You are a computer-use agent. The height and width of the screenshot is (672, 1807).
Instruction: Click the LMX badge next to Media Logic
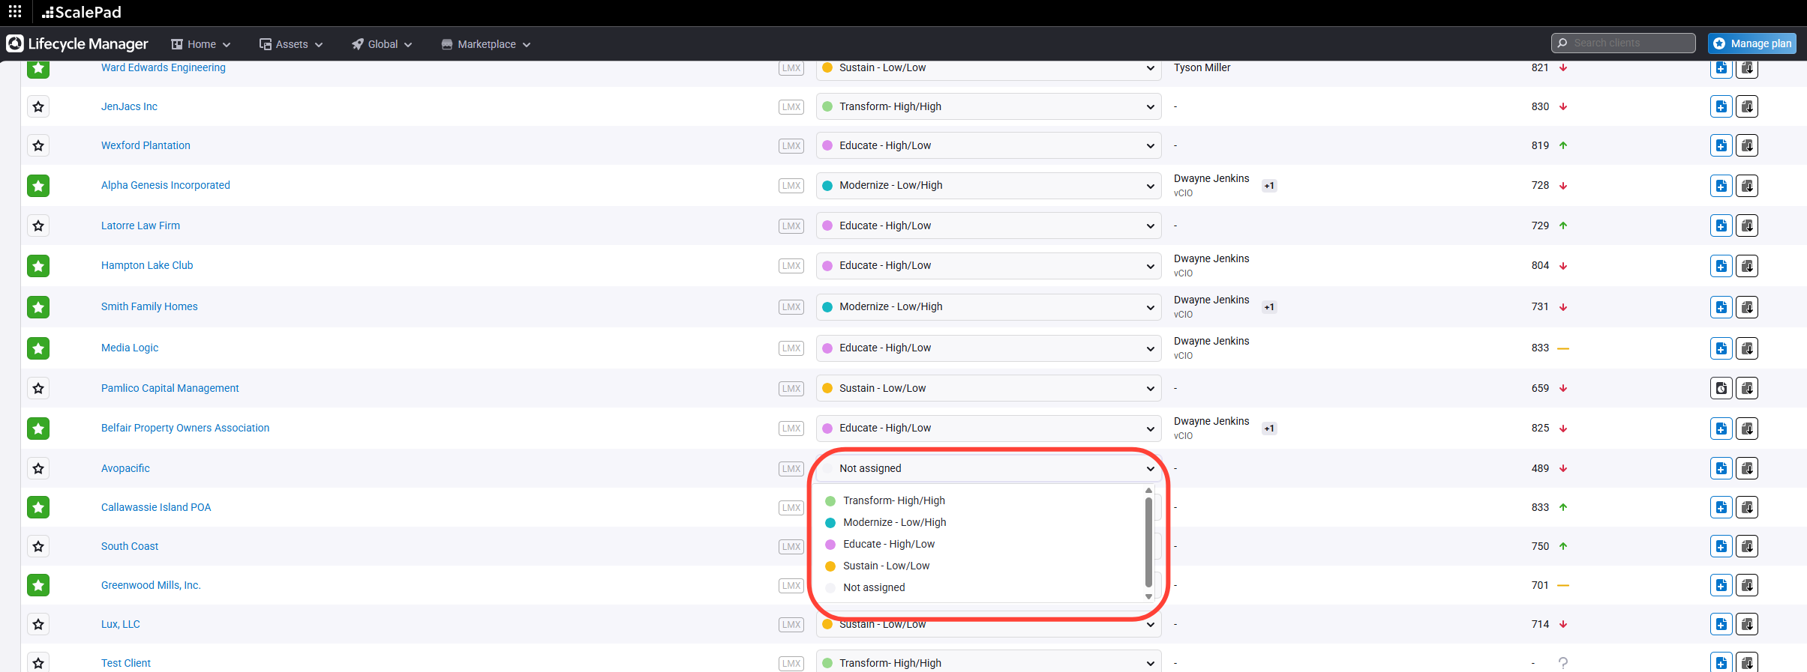(791, 348)
